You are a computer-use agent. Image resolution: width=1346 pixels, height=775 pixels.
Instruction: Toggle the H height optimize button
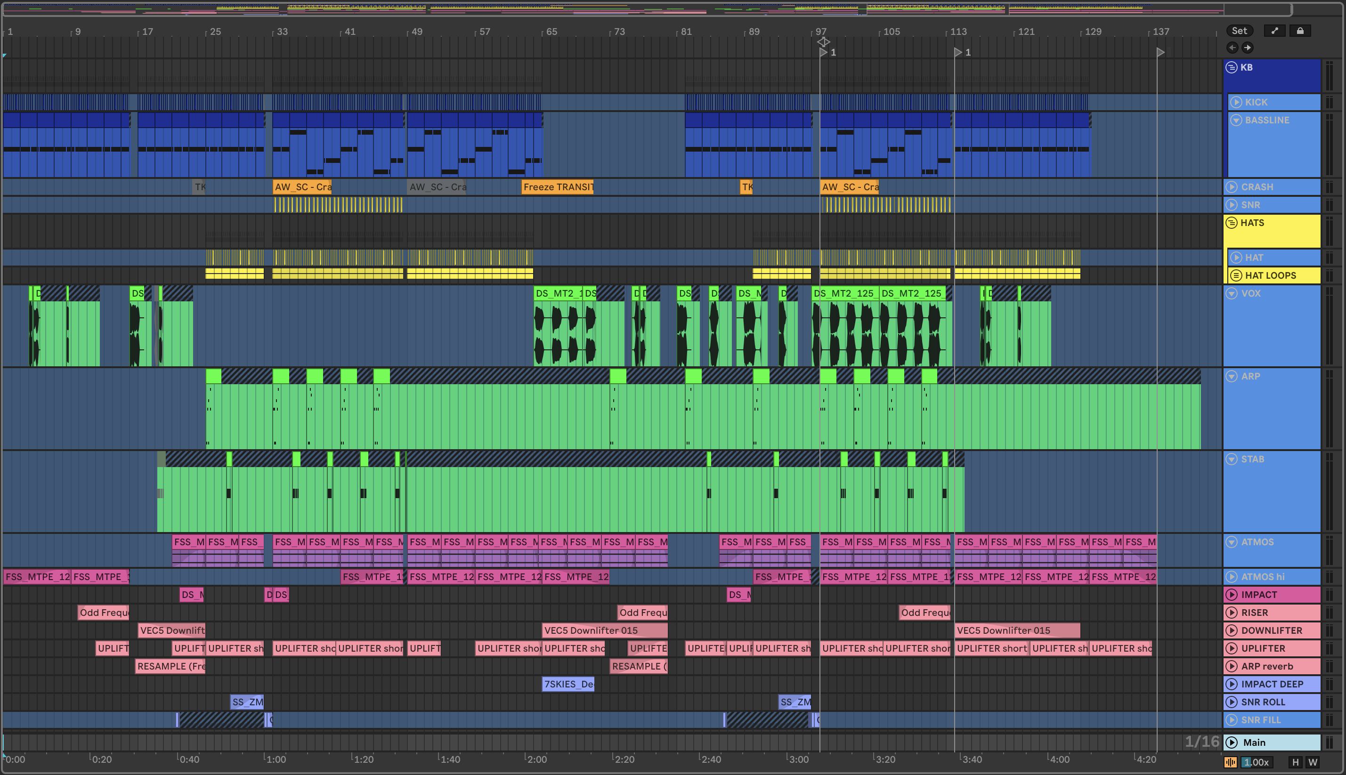click(1296, 762)
